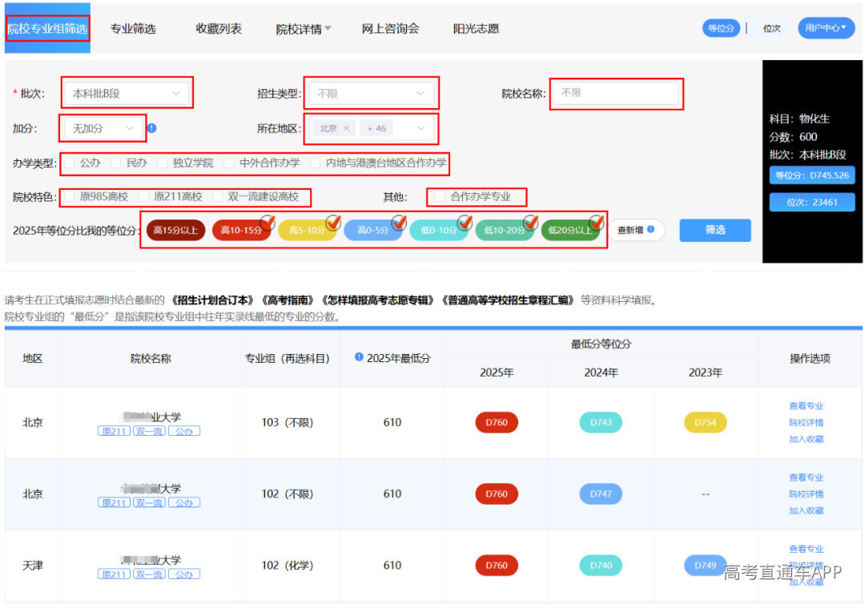The width and height of the screenshot is (865, 604).
Task: Click the D740 badge in the 天津 row
Action: (x=601, y=566)
